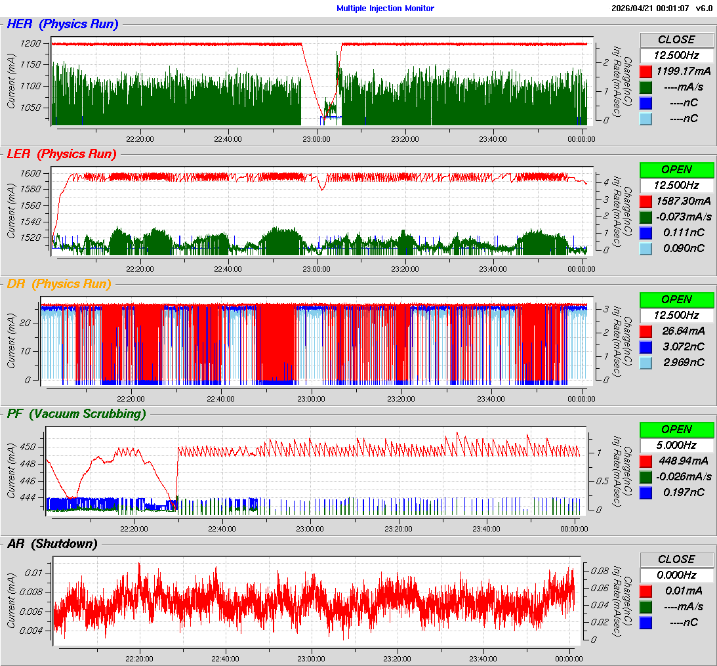Click the HER CLOSE status button
Viewport: 717px width, 666px height.
click(676, 39)
